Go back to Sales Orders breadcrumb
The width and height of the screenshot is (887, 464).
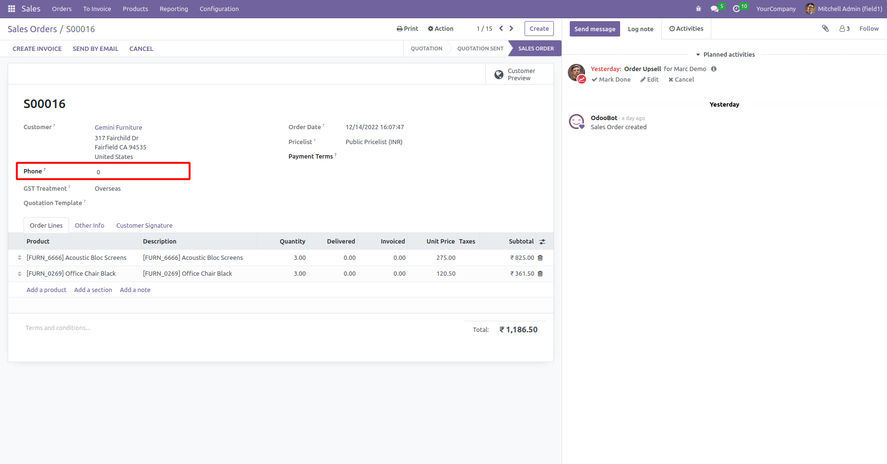tap(32, 29)
